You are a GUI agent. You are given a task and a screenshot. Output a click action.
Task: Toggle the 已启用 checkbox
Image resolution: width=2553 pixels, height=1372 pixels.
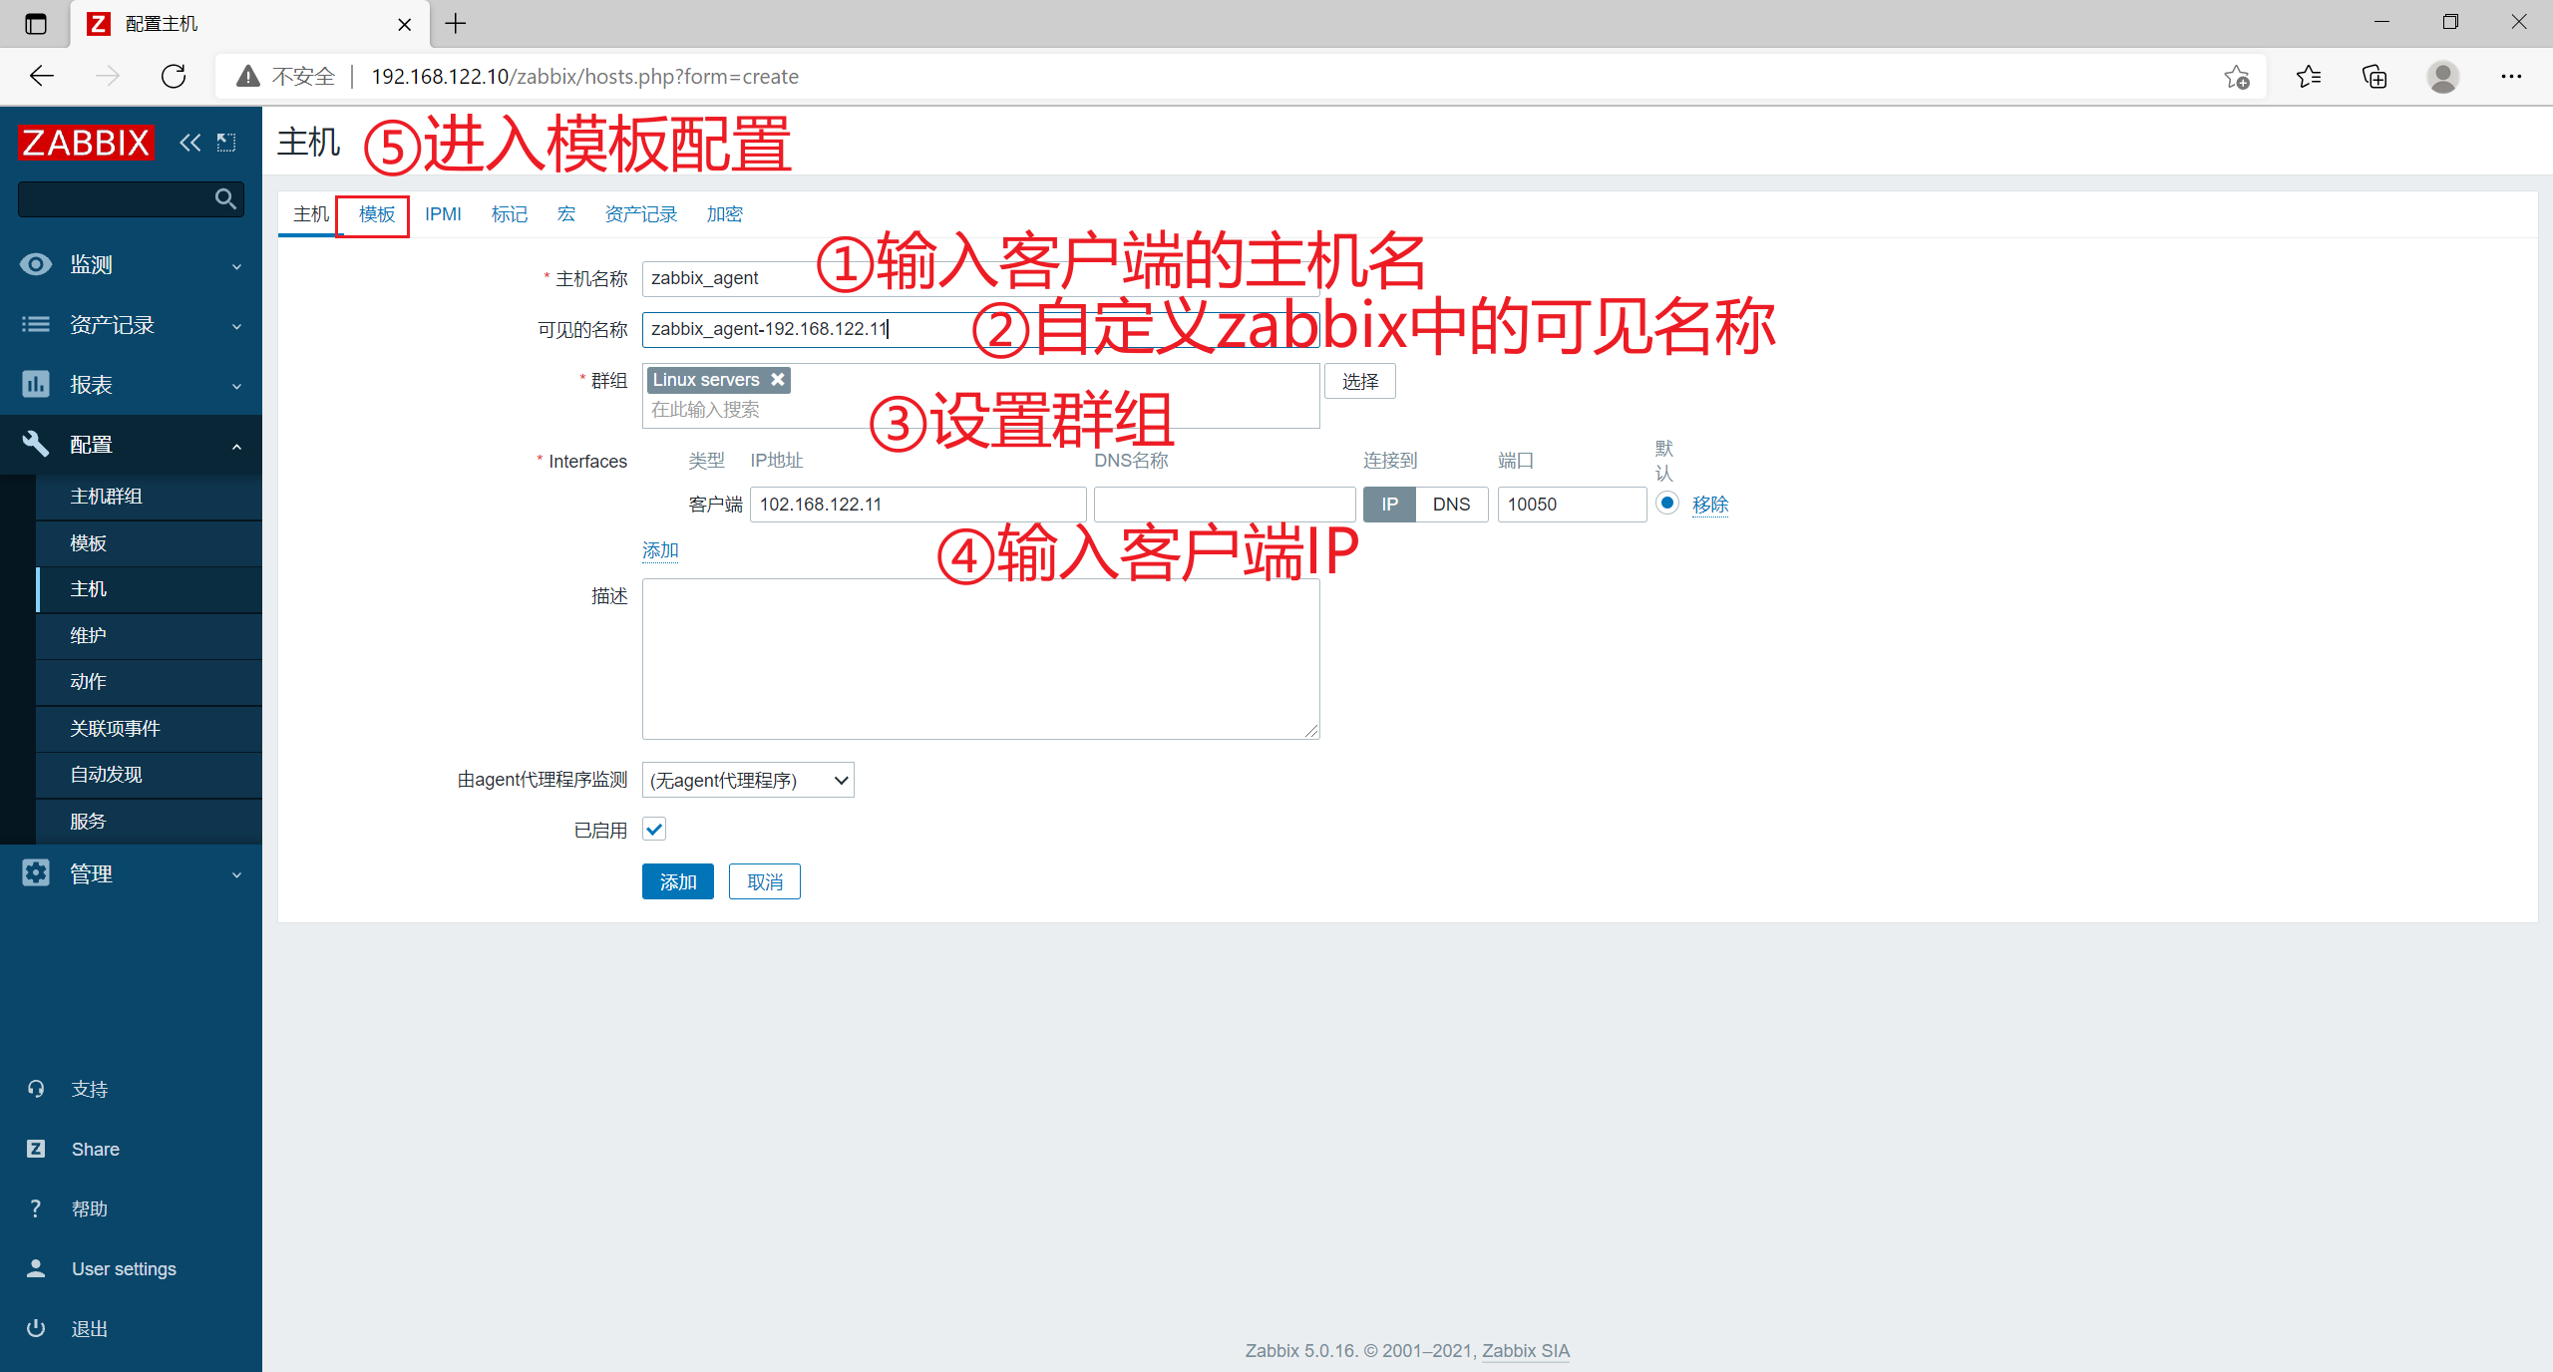pyautogui.click(x=654, y=829)
